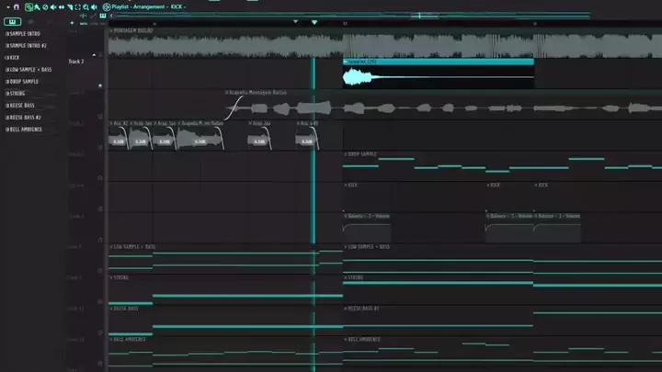Select the SAMPLE INTRO #2 pattern
The width and height of the screenshot is (662, 372).
(x=26, y=46)
